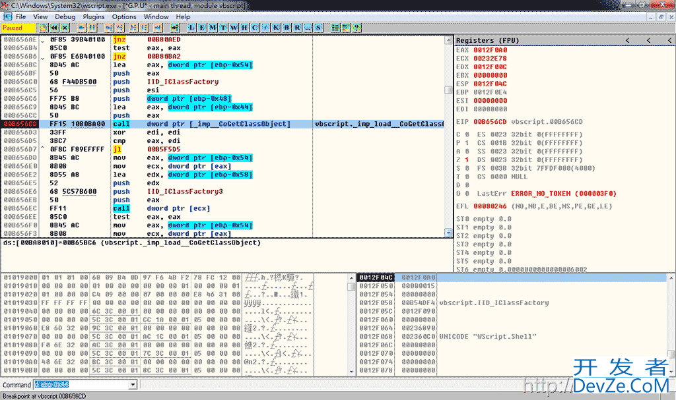Click the Trace over toolbar icon
The width and height of the screenshot is (676, 400).
click(x=144, y=28)
